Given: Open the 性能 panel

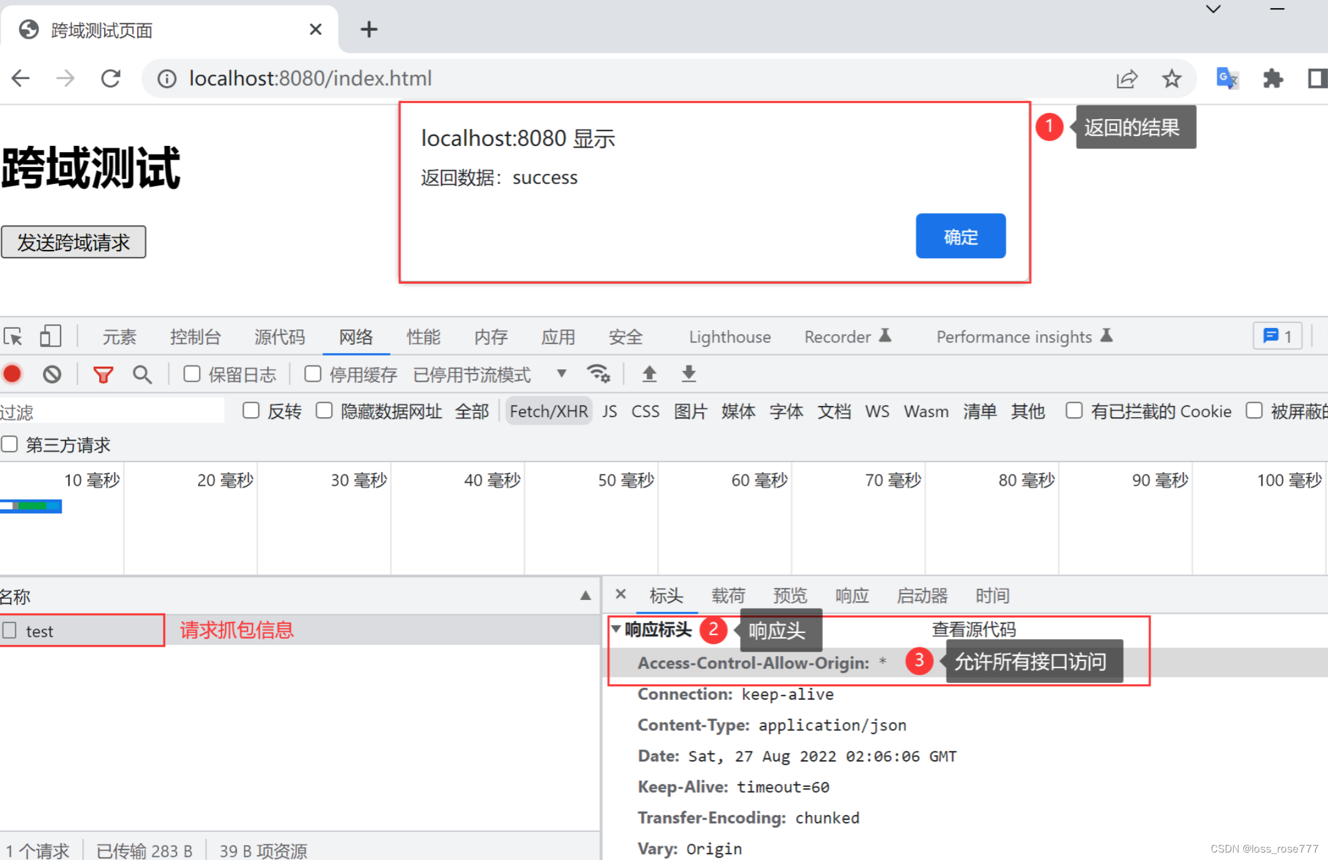Looking at the screenshot, I should point(423,337).
